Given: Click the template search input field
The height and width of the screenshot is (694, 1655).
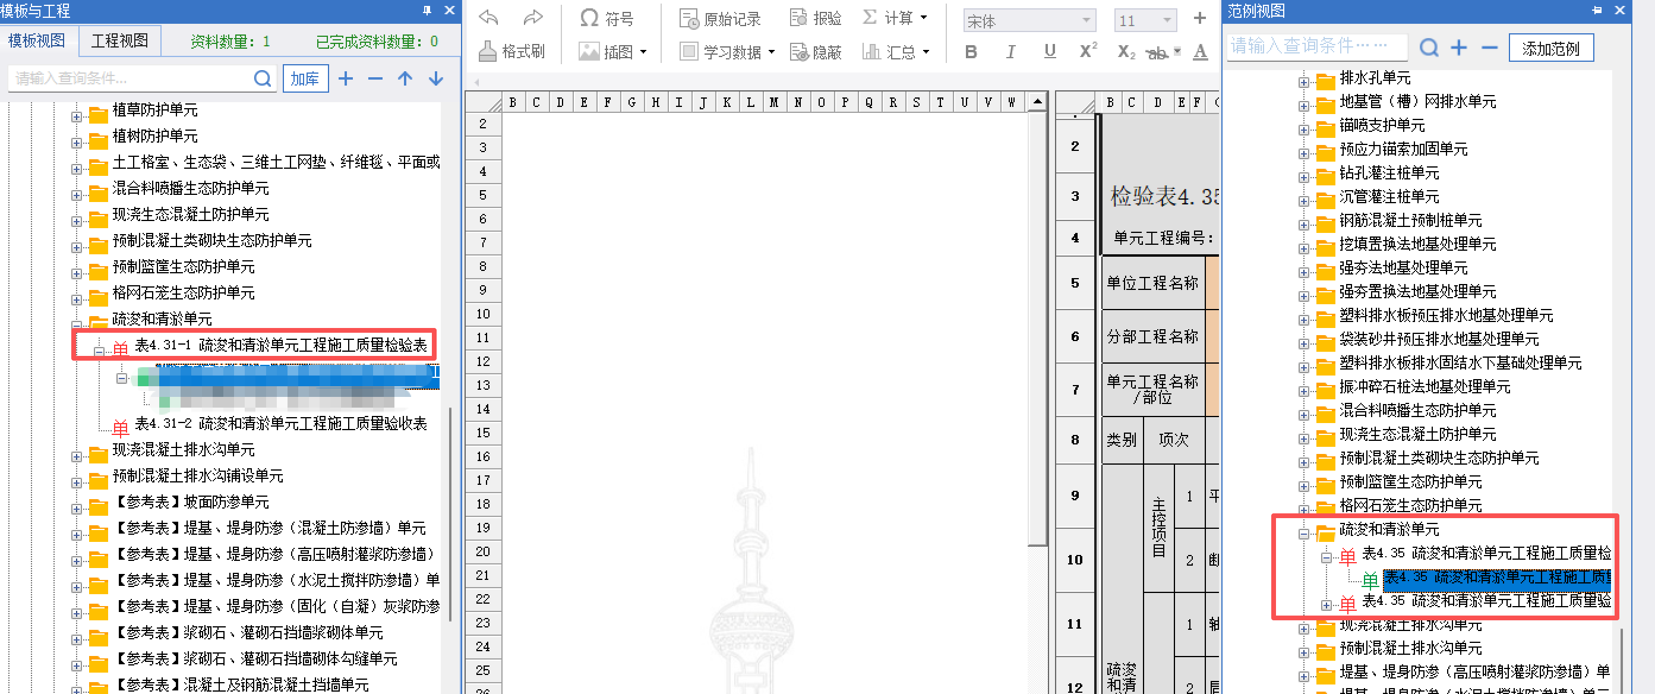Looking at the screenshot, I should coord(128,78).
